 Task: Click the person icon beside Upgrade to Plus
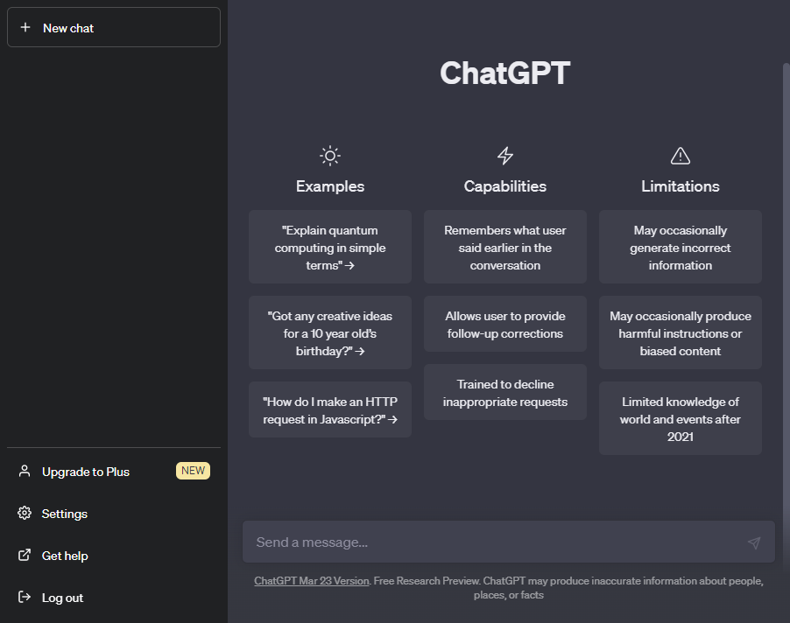[x=25, y=472]
